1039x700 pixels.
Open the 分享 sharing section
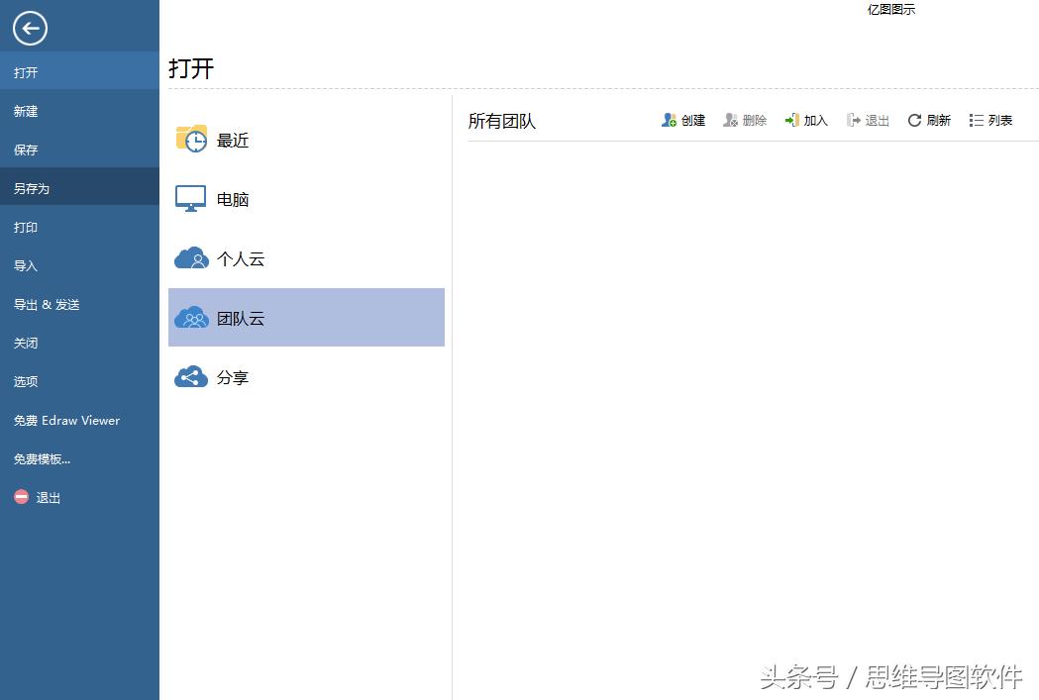(211, 377)
